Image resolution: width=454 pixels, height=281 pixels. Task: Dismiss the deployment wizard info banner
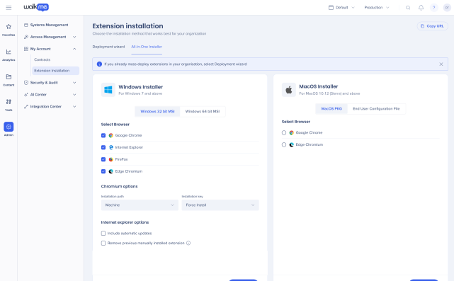tap(441, 64)
